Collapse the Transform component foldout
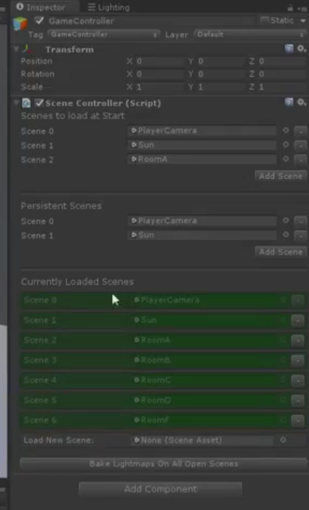 click(16, 49)
